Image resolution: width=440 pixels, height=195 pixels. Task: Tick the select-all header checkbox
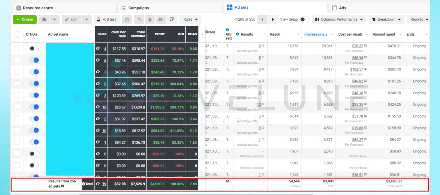17,34
